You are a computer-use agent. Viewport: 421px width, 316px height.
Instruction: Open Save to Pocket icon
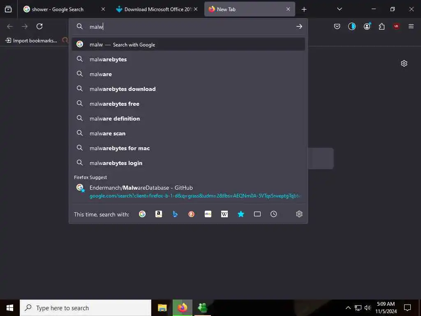tap(337, 26)
